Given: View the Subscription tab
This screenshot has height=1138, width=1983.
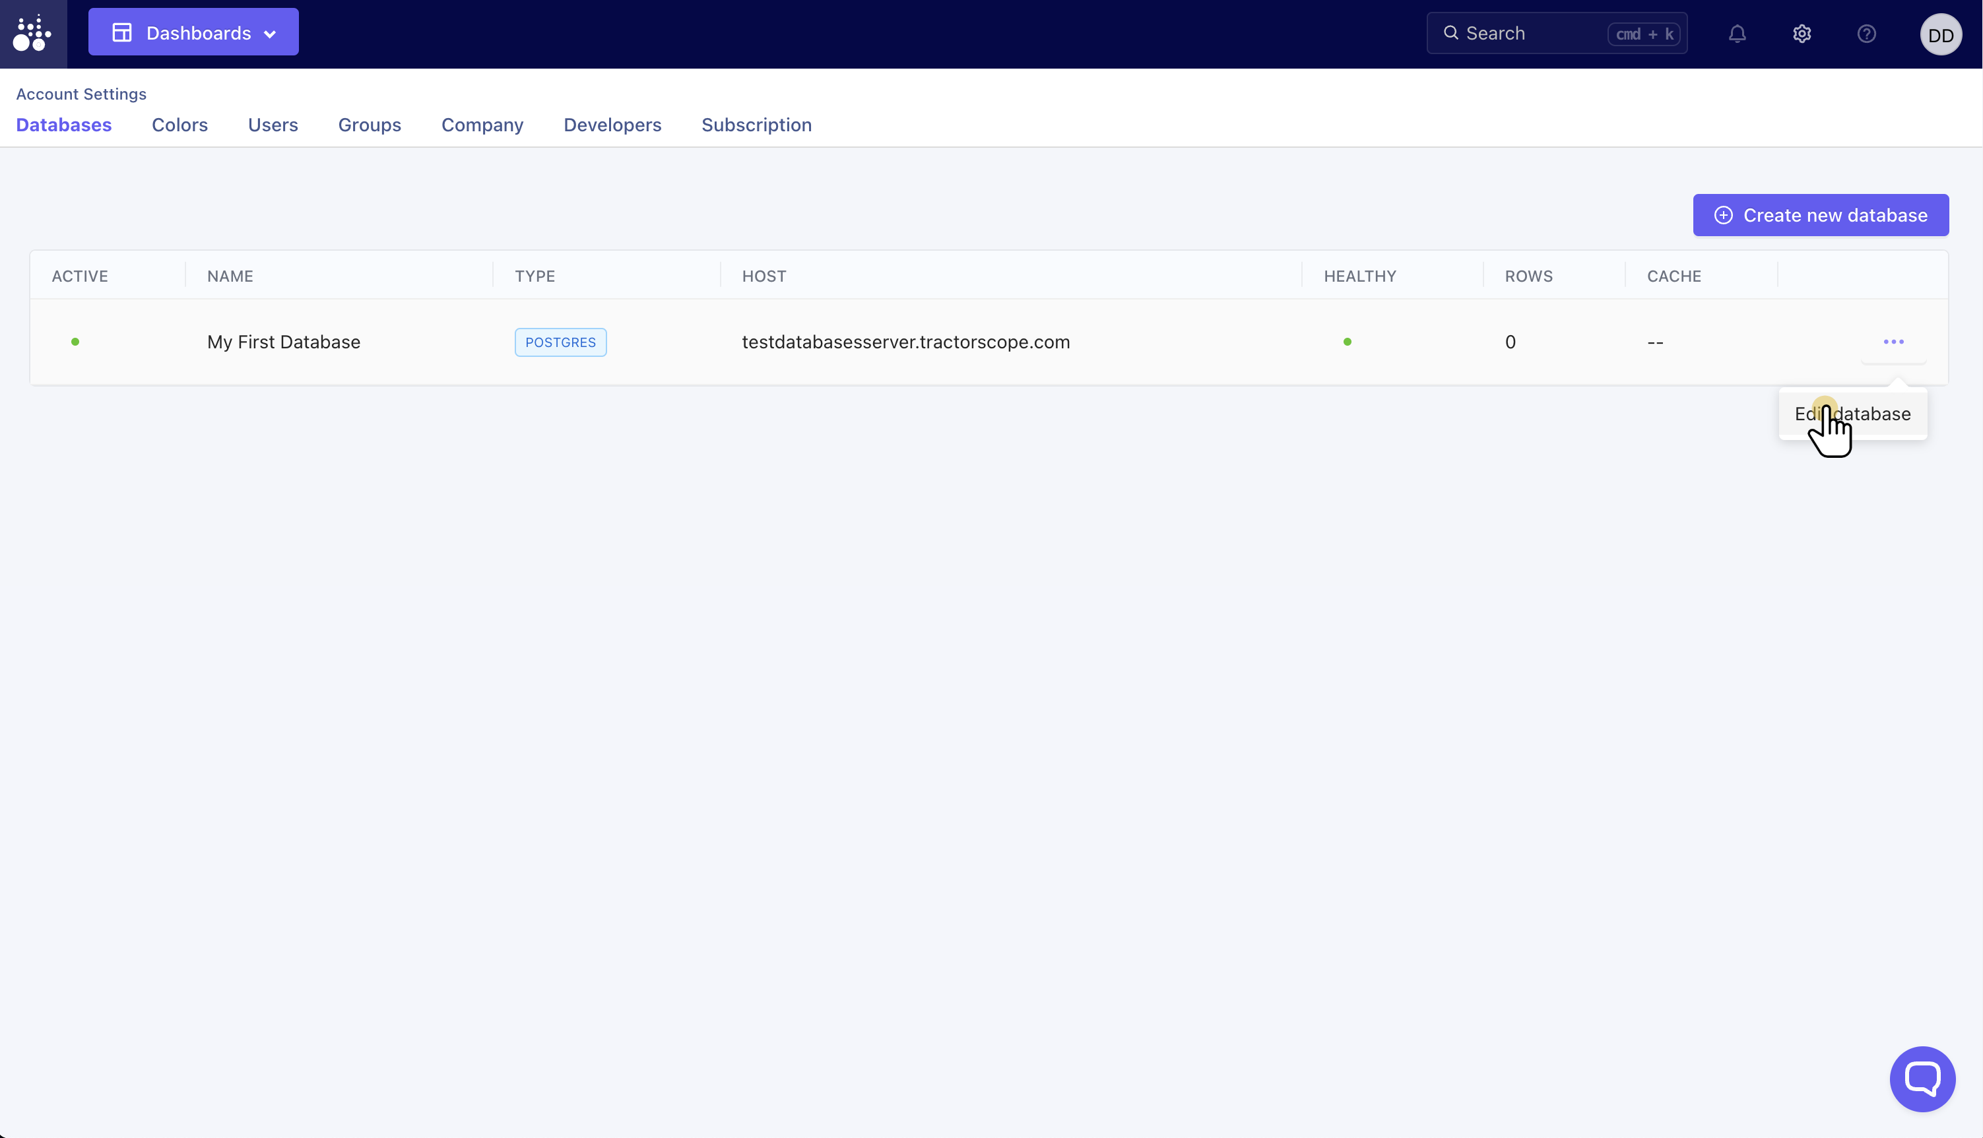Looking at the screenshot, I should click(756, 125).
